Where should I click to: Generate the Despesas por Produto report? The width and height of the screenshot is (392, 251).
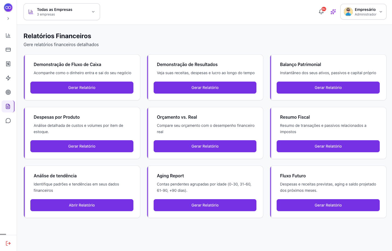click(x=82, y=146)
